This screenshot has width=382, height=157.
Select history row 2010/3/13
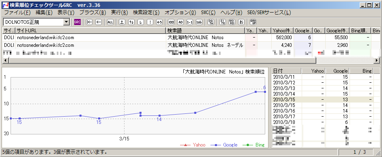point(326,88)
